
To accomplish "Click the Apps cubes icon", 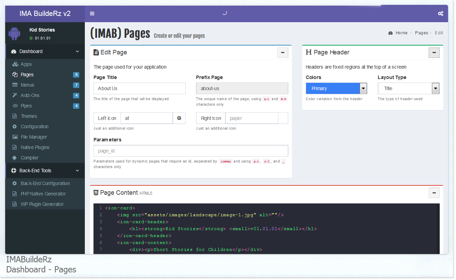I will [15, 64].
